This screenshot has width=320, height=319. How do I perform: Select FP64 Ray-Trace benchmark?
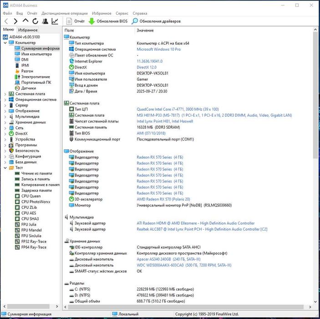pyautogui.click(x=34, y=247)
